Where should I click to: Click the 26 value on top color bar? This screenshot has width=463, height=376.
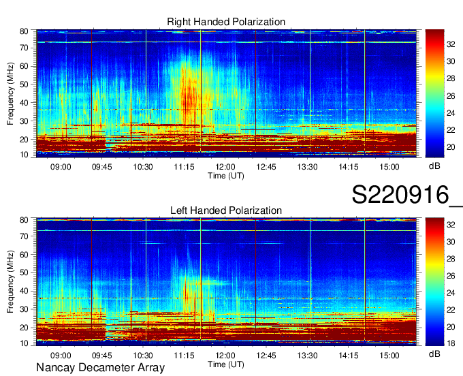451,96
